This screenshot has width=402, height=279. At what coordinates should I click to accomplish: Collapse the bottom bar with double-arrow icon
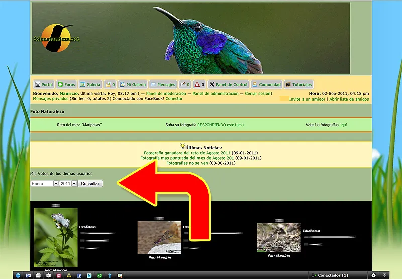click(384, 275)
